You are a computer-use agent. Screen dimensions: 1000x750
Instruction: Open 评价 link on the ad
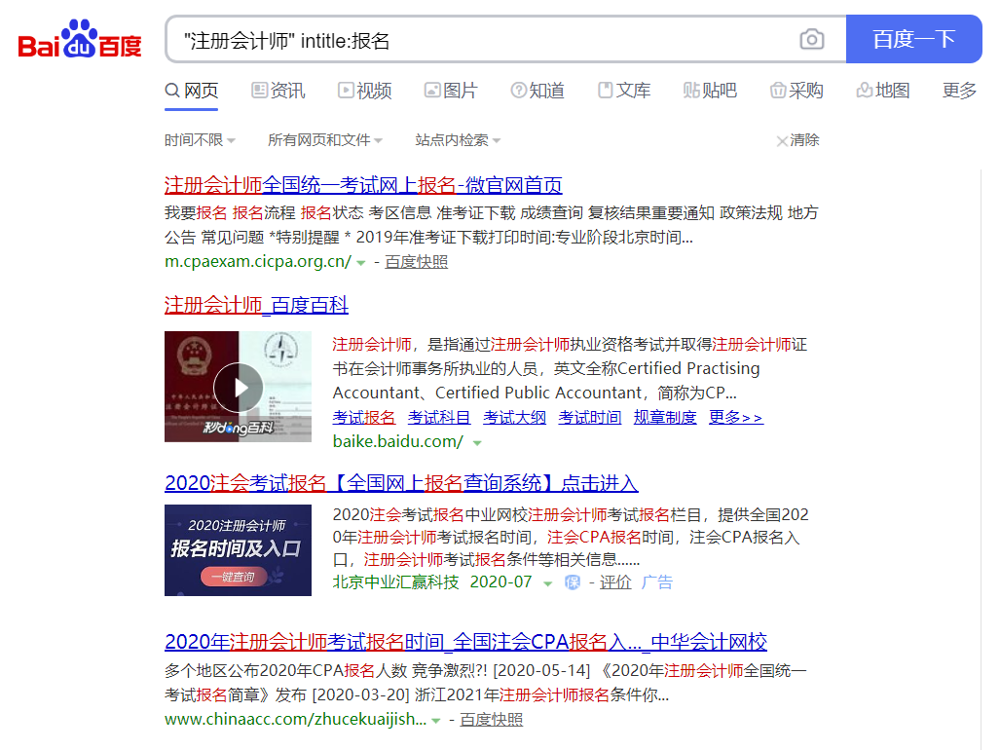point(614,582)
